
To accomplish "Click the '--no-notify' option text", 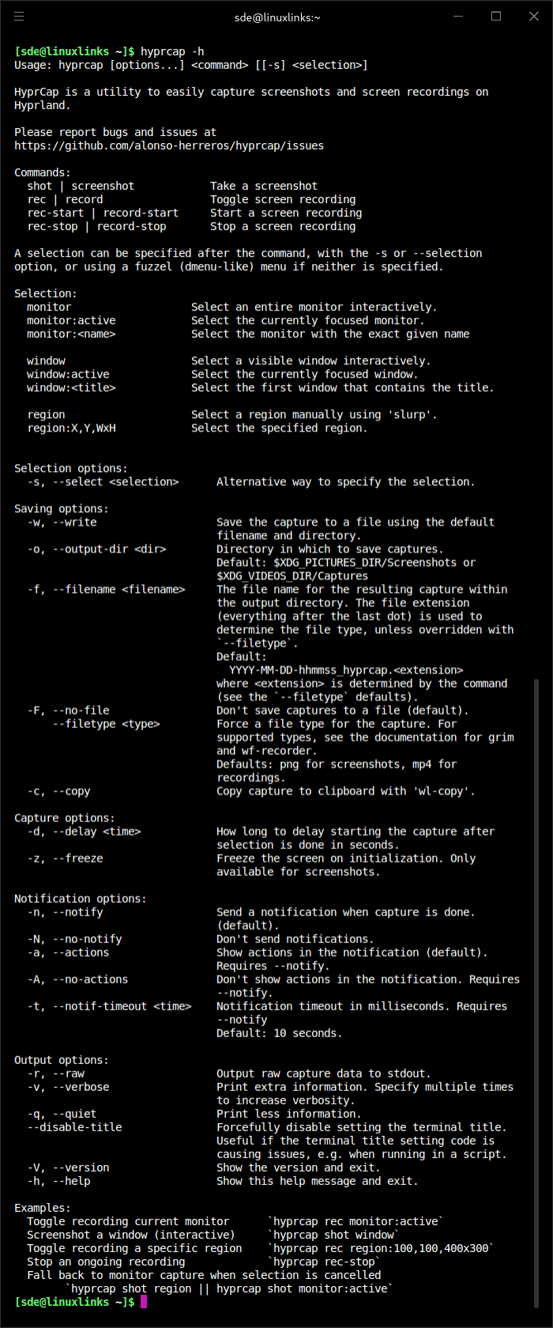I will coord(87,939).
